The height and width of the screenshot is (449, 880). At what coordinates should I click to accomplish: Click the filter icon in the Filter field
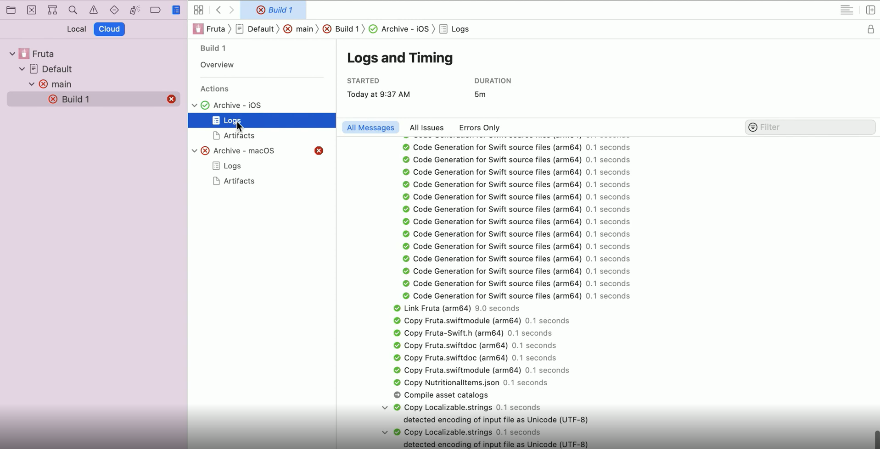(x=753, y=127)
